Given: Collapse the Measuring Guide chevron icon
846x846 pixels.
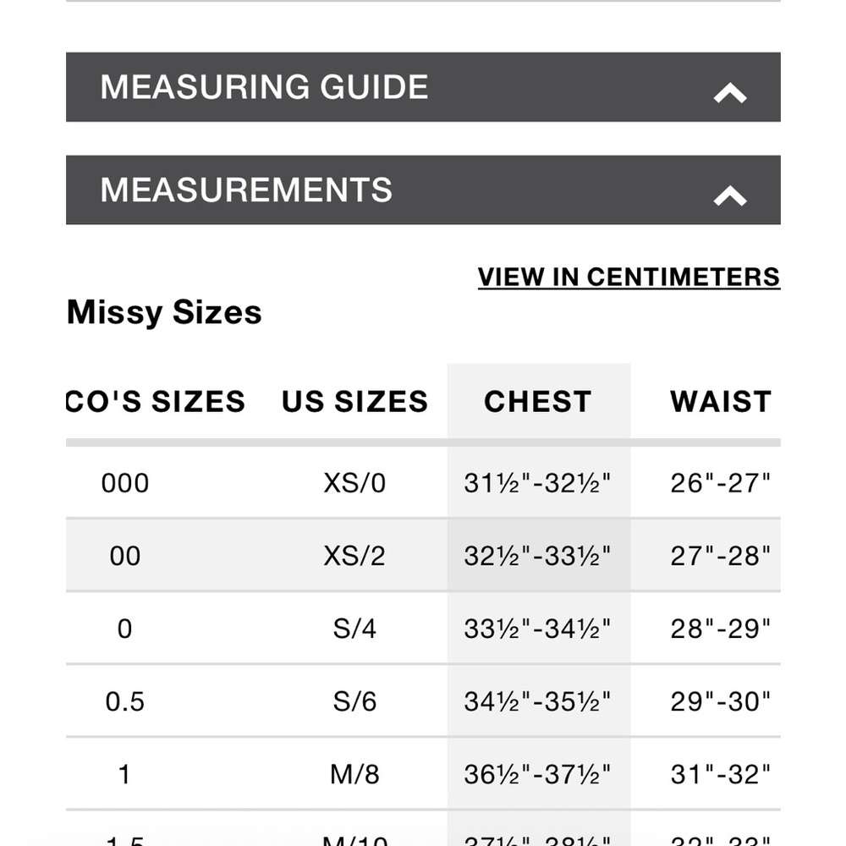Looking at the screenshot, I should pyautogui.click(x=729, y=93).
